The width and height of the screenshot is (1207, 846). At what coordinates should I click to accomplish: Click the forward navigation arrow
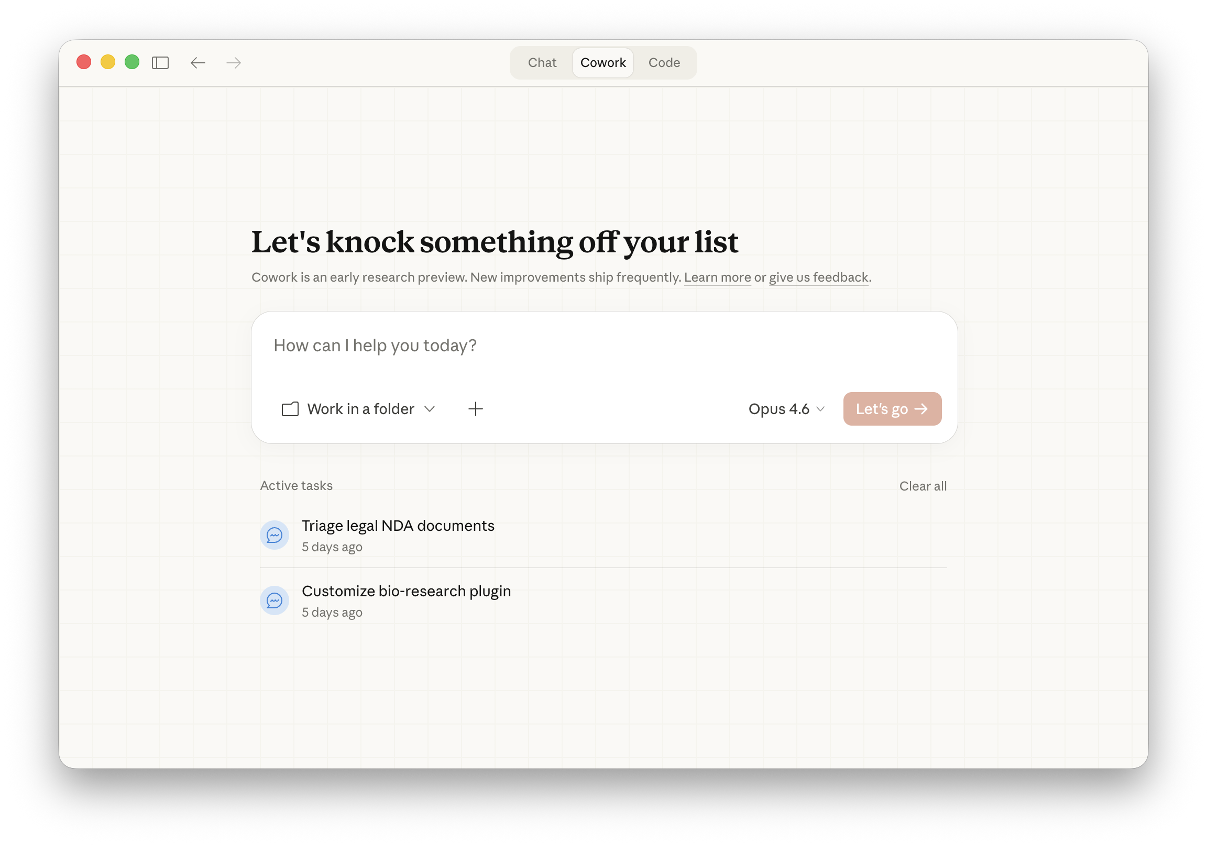(234, 62)
